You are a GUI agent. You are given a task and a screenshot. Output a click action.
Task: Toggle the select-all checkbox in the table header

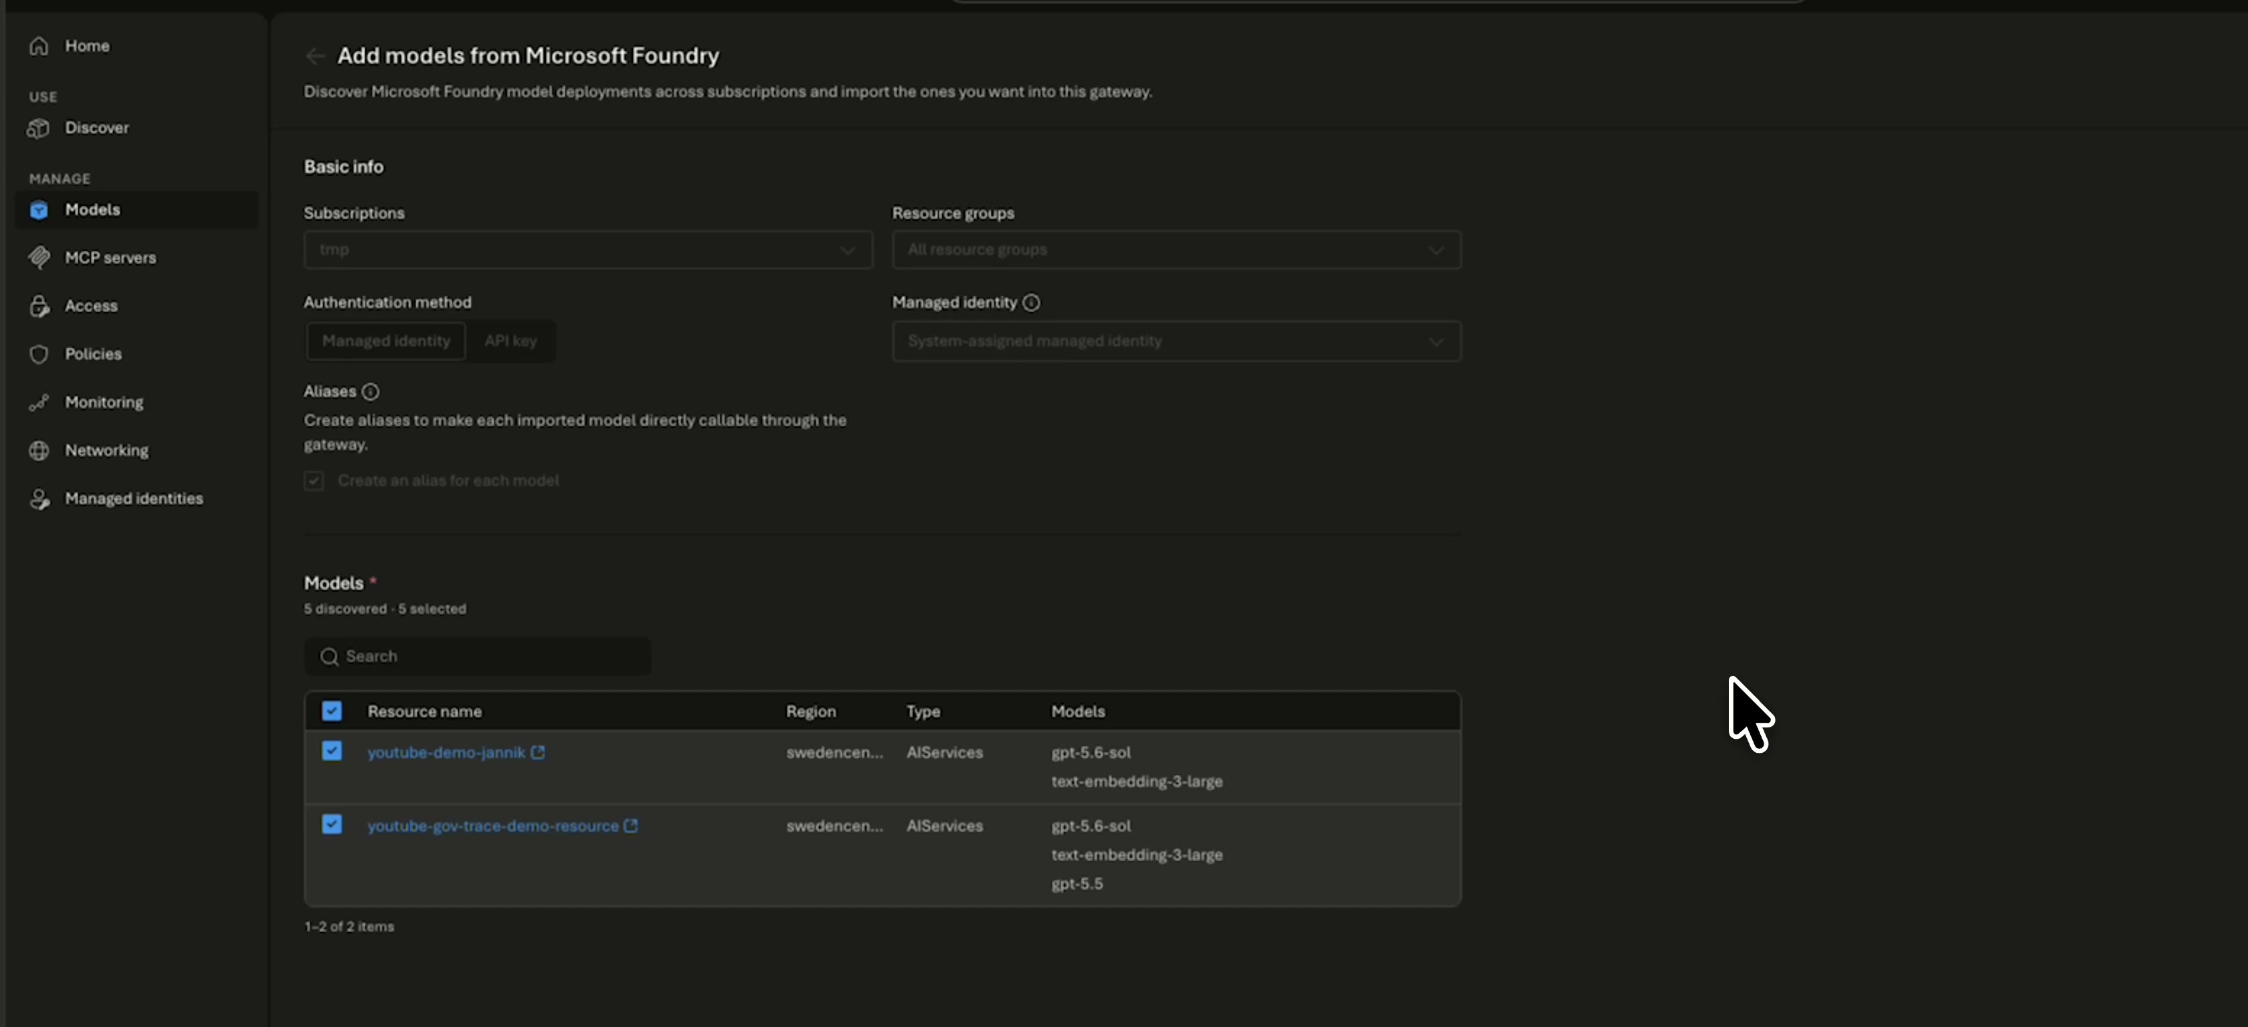click(332, 711)
